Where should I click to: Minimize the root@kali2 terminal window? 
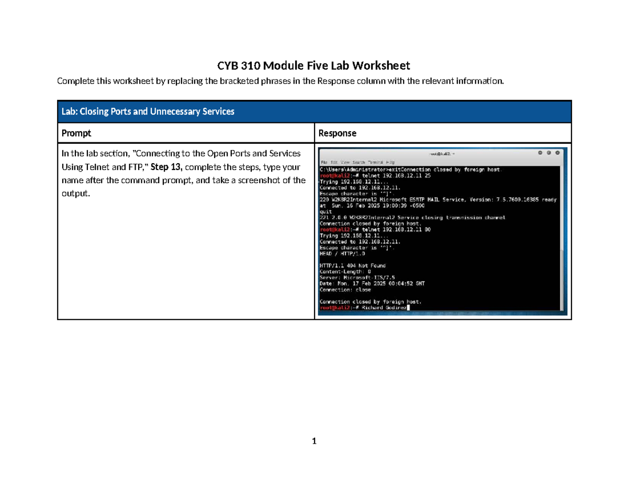pyautogui.click(x=540, y=152)
